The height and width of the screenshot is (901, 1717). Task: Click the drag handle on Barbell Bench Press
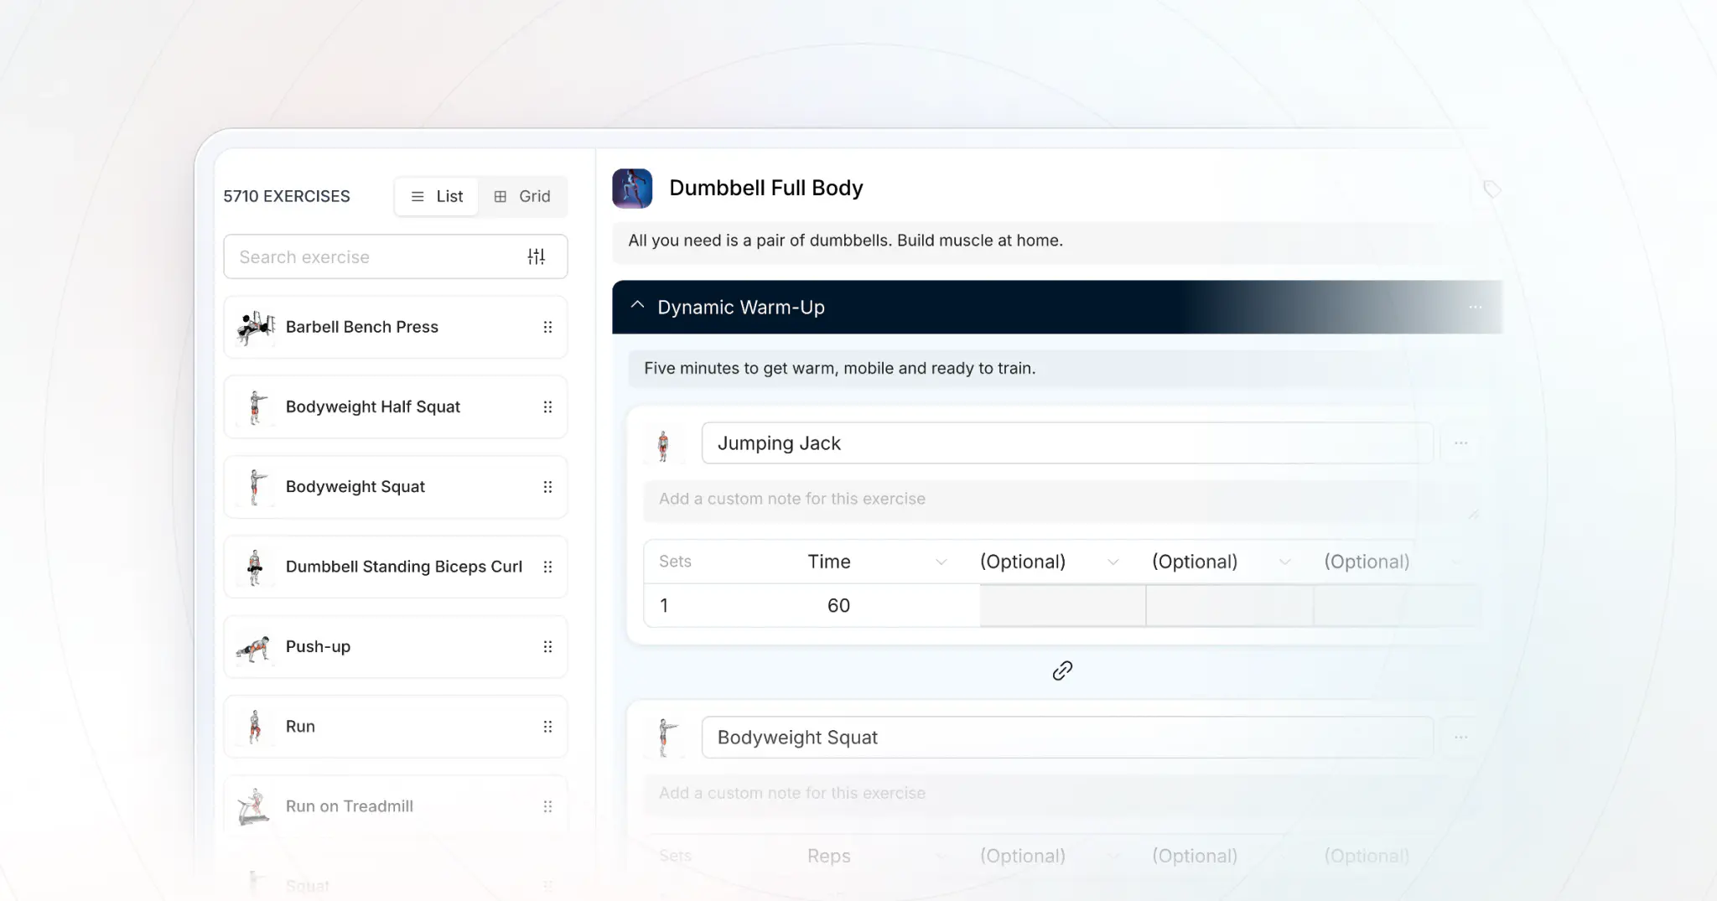click(547, 327)
